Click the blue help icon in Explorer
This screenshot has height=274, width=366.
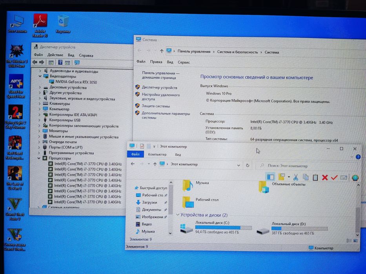(x=358, y=157)
